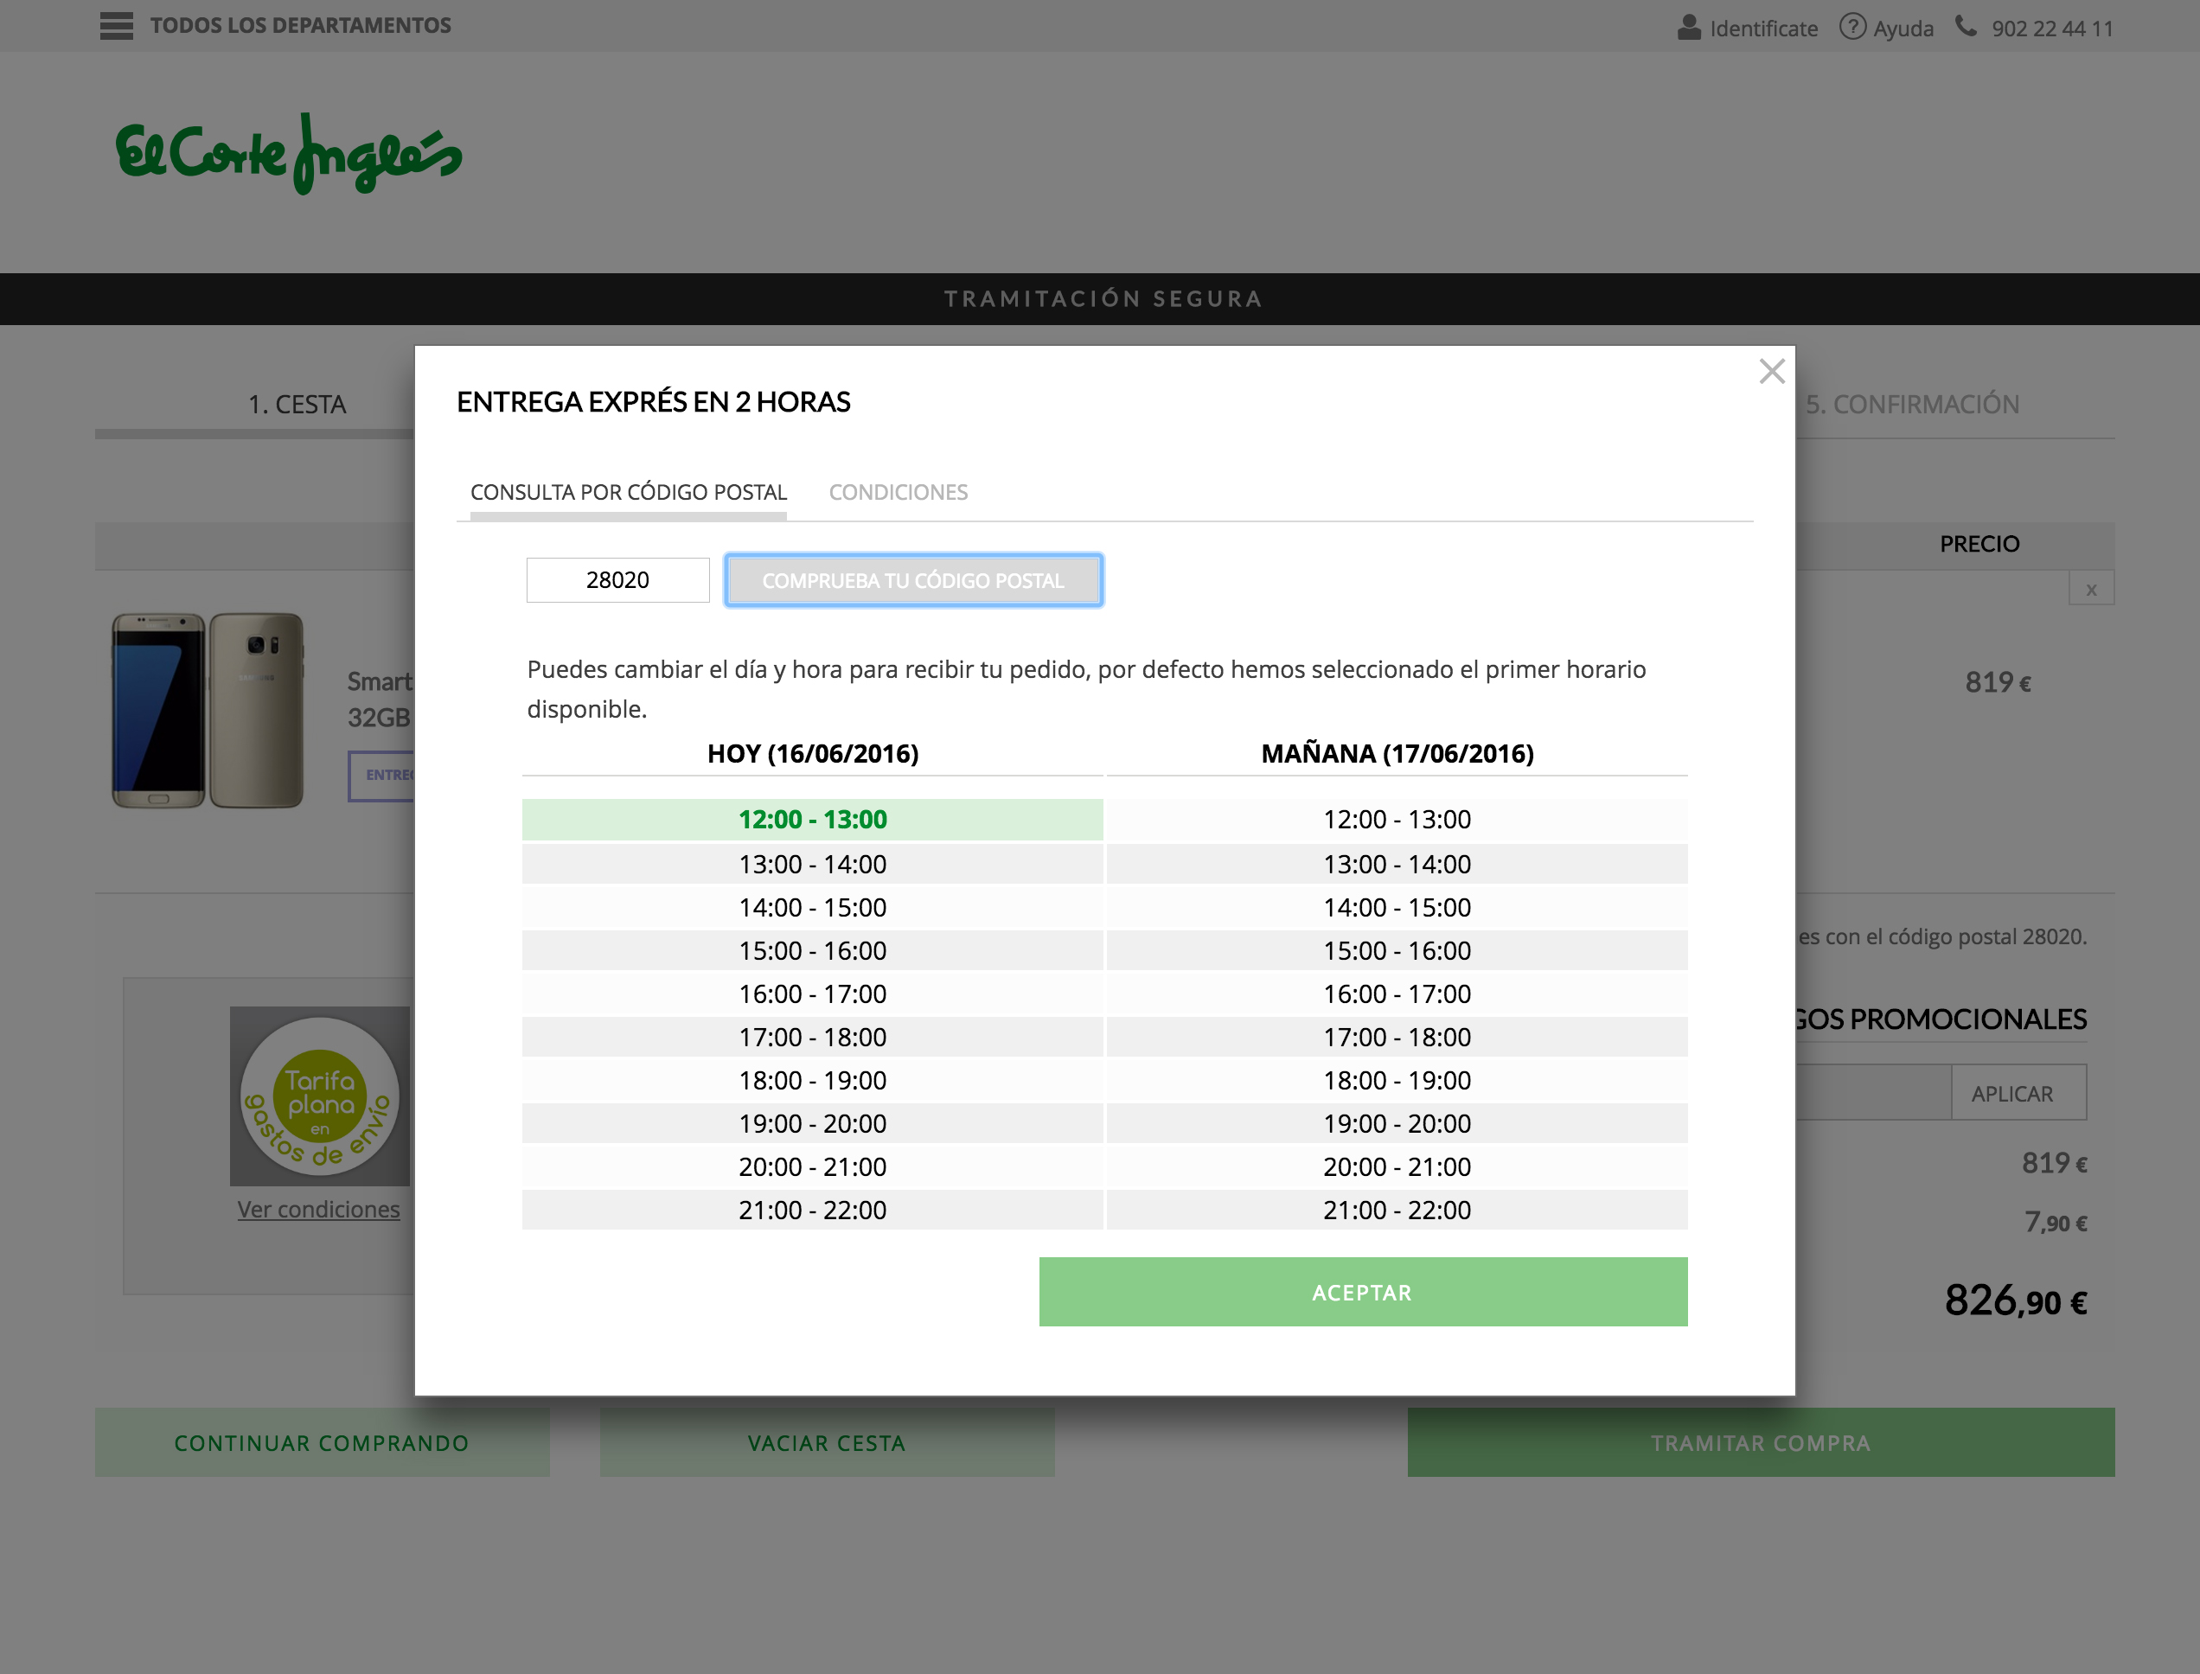Pick tomorrow's 17:00 - 18:00 time slot
The image size is (2200, 1674).
(1396, 1038)
